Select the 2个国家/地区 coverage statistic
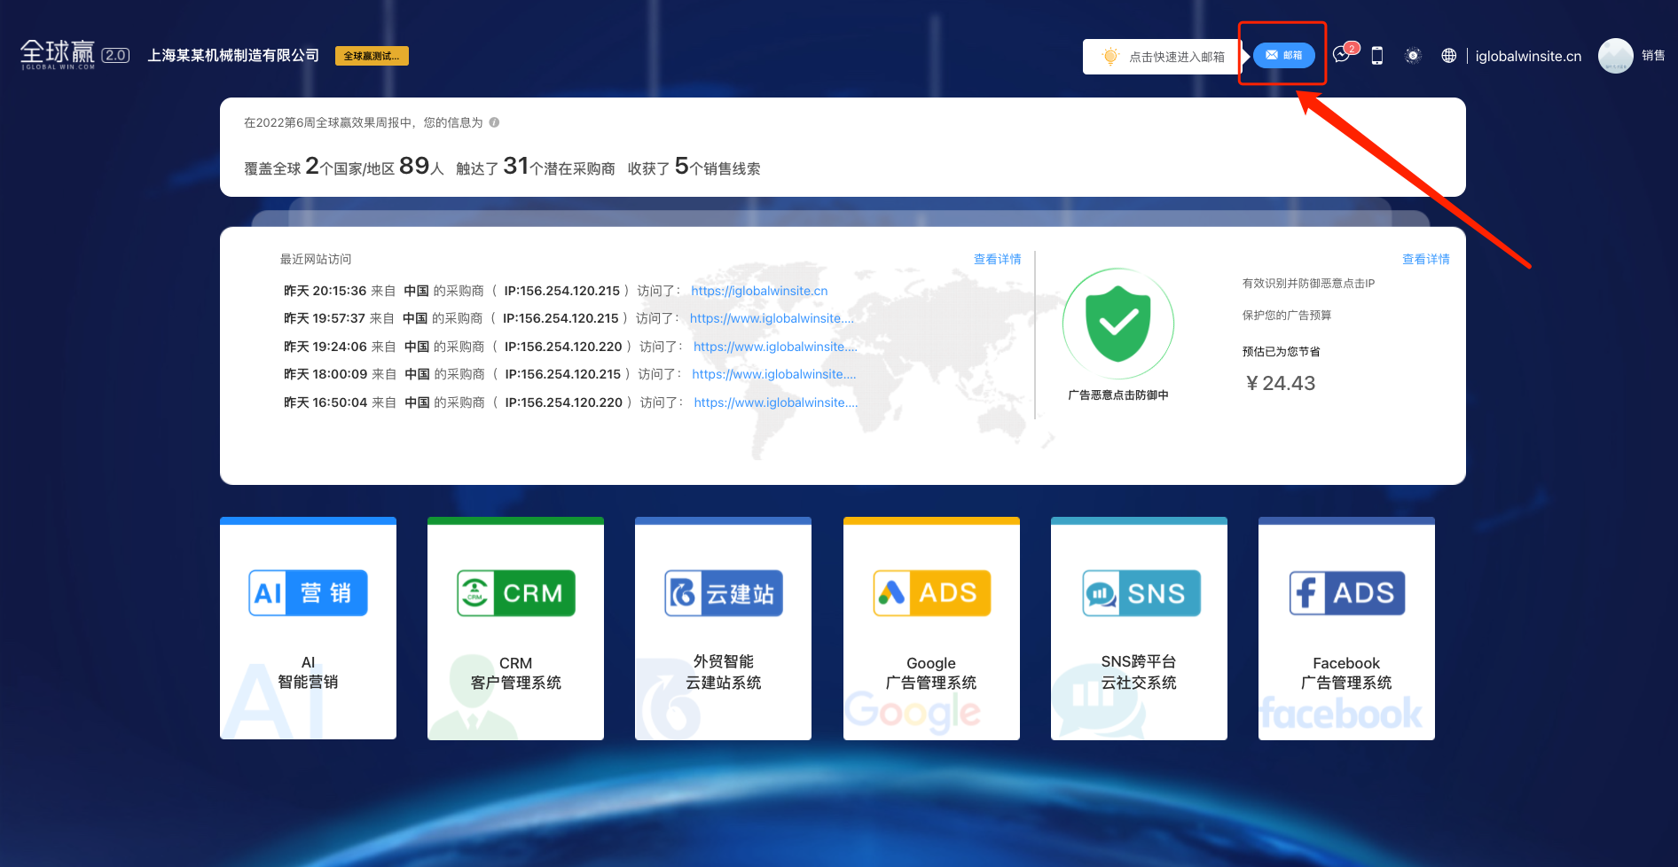This screenshot has height=867, width=1678. [x=349, y=166]
